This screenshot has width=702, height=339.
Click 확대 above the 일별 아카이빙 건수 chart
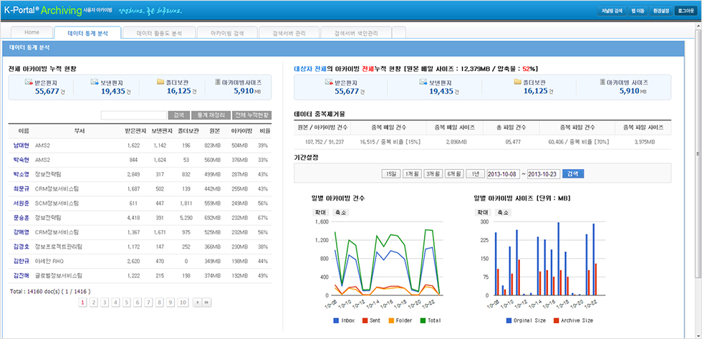point(319,212)
